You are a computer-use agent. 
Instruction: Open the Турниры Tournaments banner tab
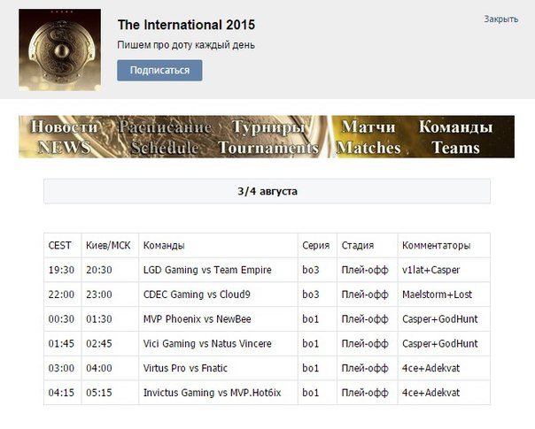tap(268, 136)
